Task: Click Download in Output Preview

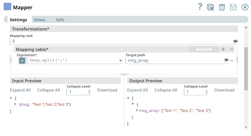Action: (x=224, y=90)
